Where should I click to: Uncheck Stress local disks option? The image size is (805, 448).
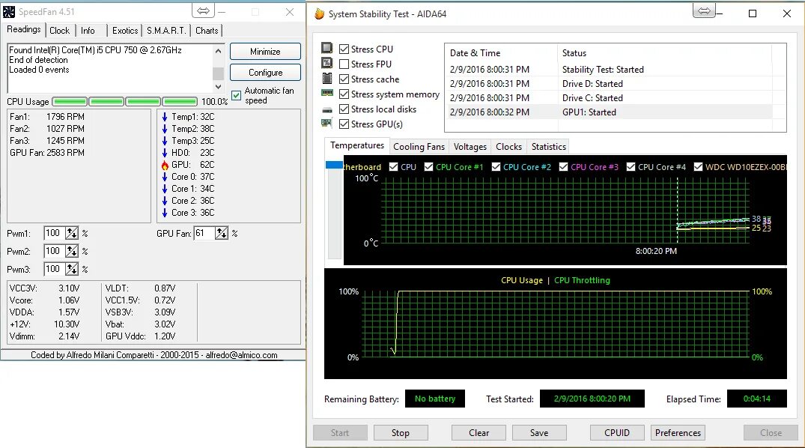[344, 109]
